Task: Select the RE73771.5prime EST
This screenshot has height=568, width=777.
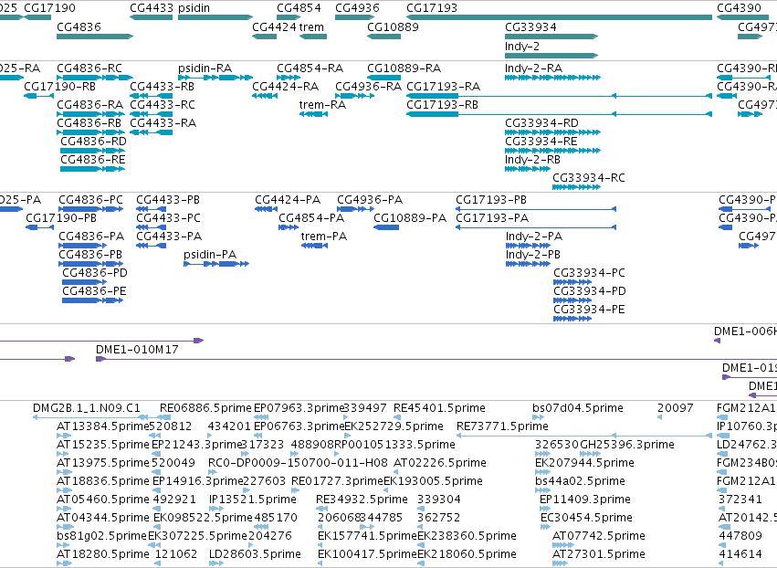Action: click(x=583, y=437)
